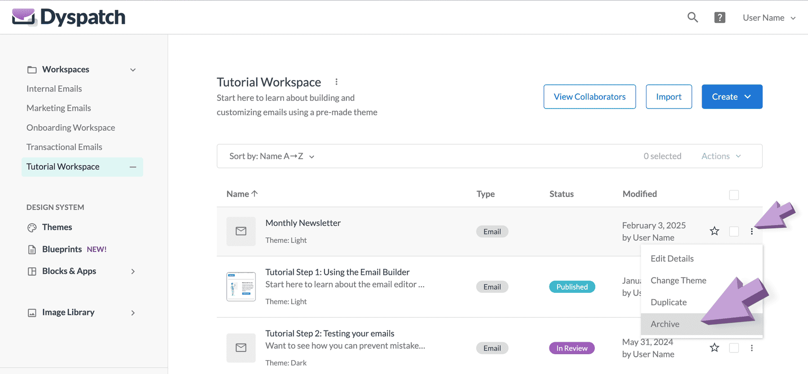Screen dimensions: 808x374
Task: Open the Tutorial Step 1 email thumbnail
Action: 241,287
